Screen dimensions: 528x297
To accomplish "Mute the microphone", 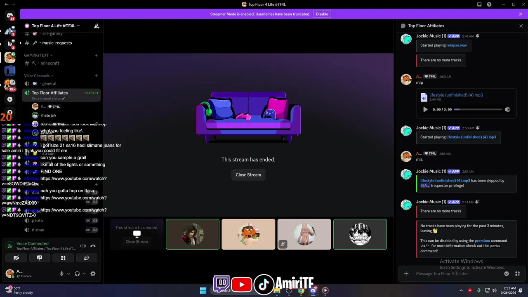I will tap(61, 273).
